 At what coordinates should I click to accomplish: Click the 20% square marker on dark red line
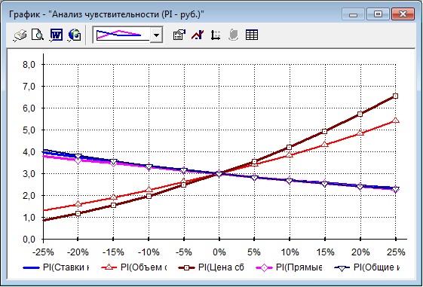[360, 114]
